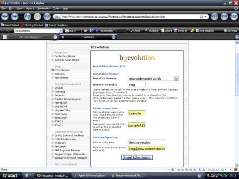The height and width of the screenshot is (179, 239).
Task: Open the Windows Start menu
Action: point(10,176)
